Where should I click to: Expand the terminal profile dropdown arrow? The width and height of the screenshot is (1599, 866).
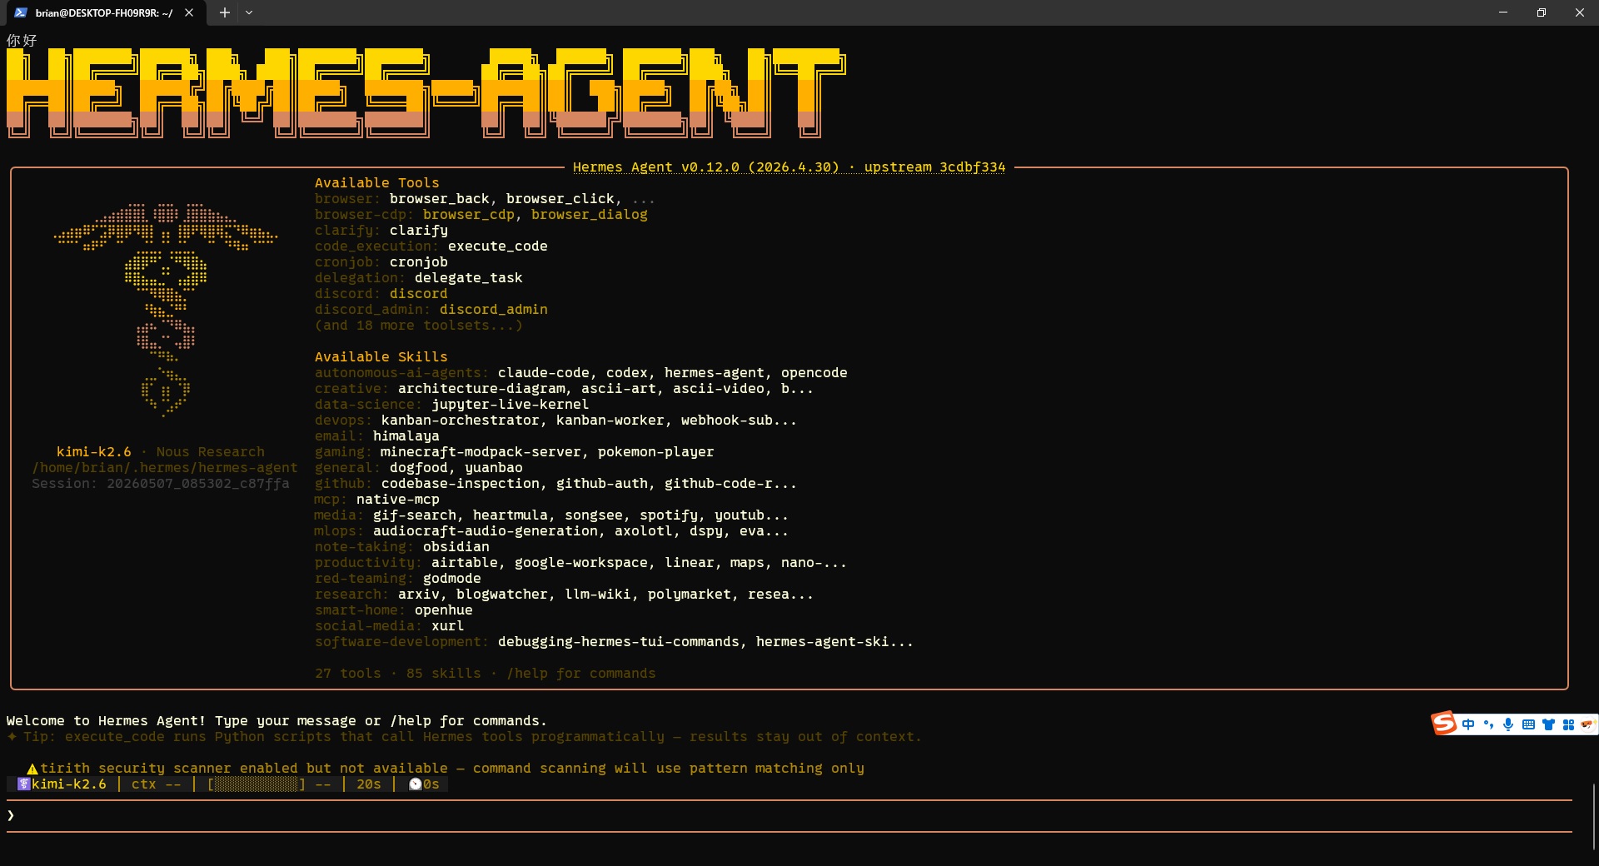click(x=249, y=12)
